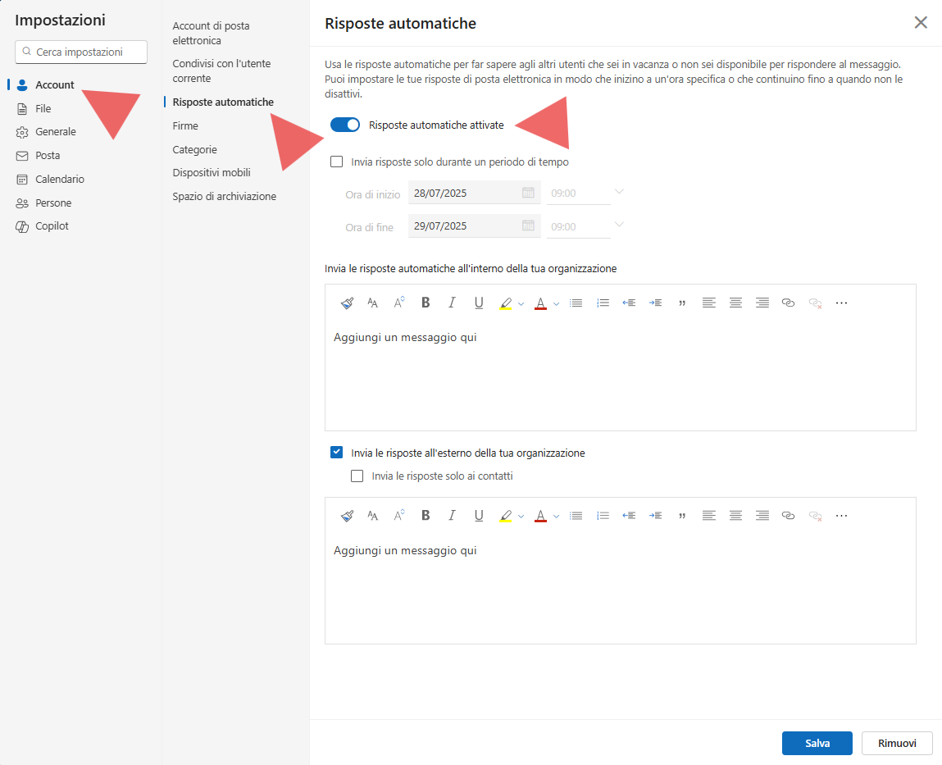
Task: Click the Cerca impostazioni search field
Action: pos(81,52)
